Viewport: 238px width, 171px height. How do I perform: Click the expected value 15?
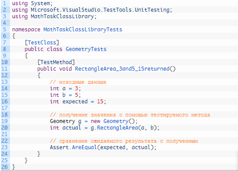[100, 102]
